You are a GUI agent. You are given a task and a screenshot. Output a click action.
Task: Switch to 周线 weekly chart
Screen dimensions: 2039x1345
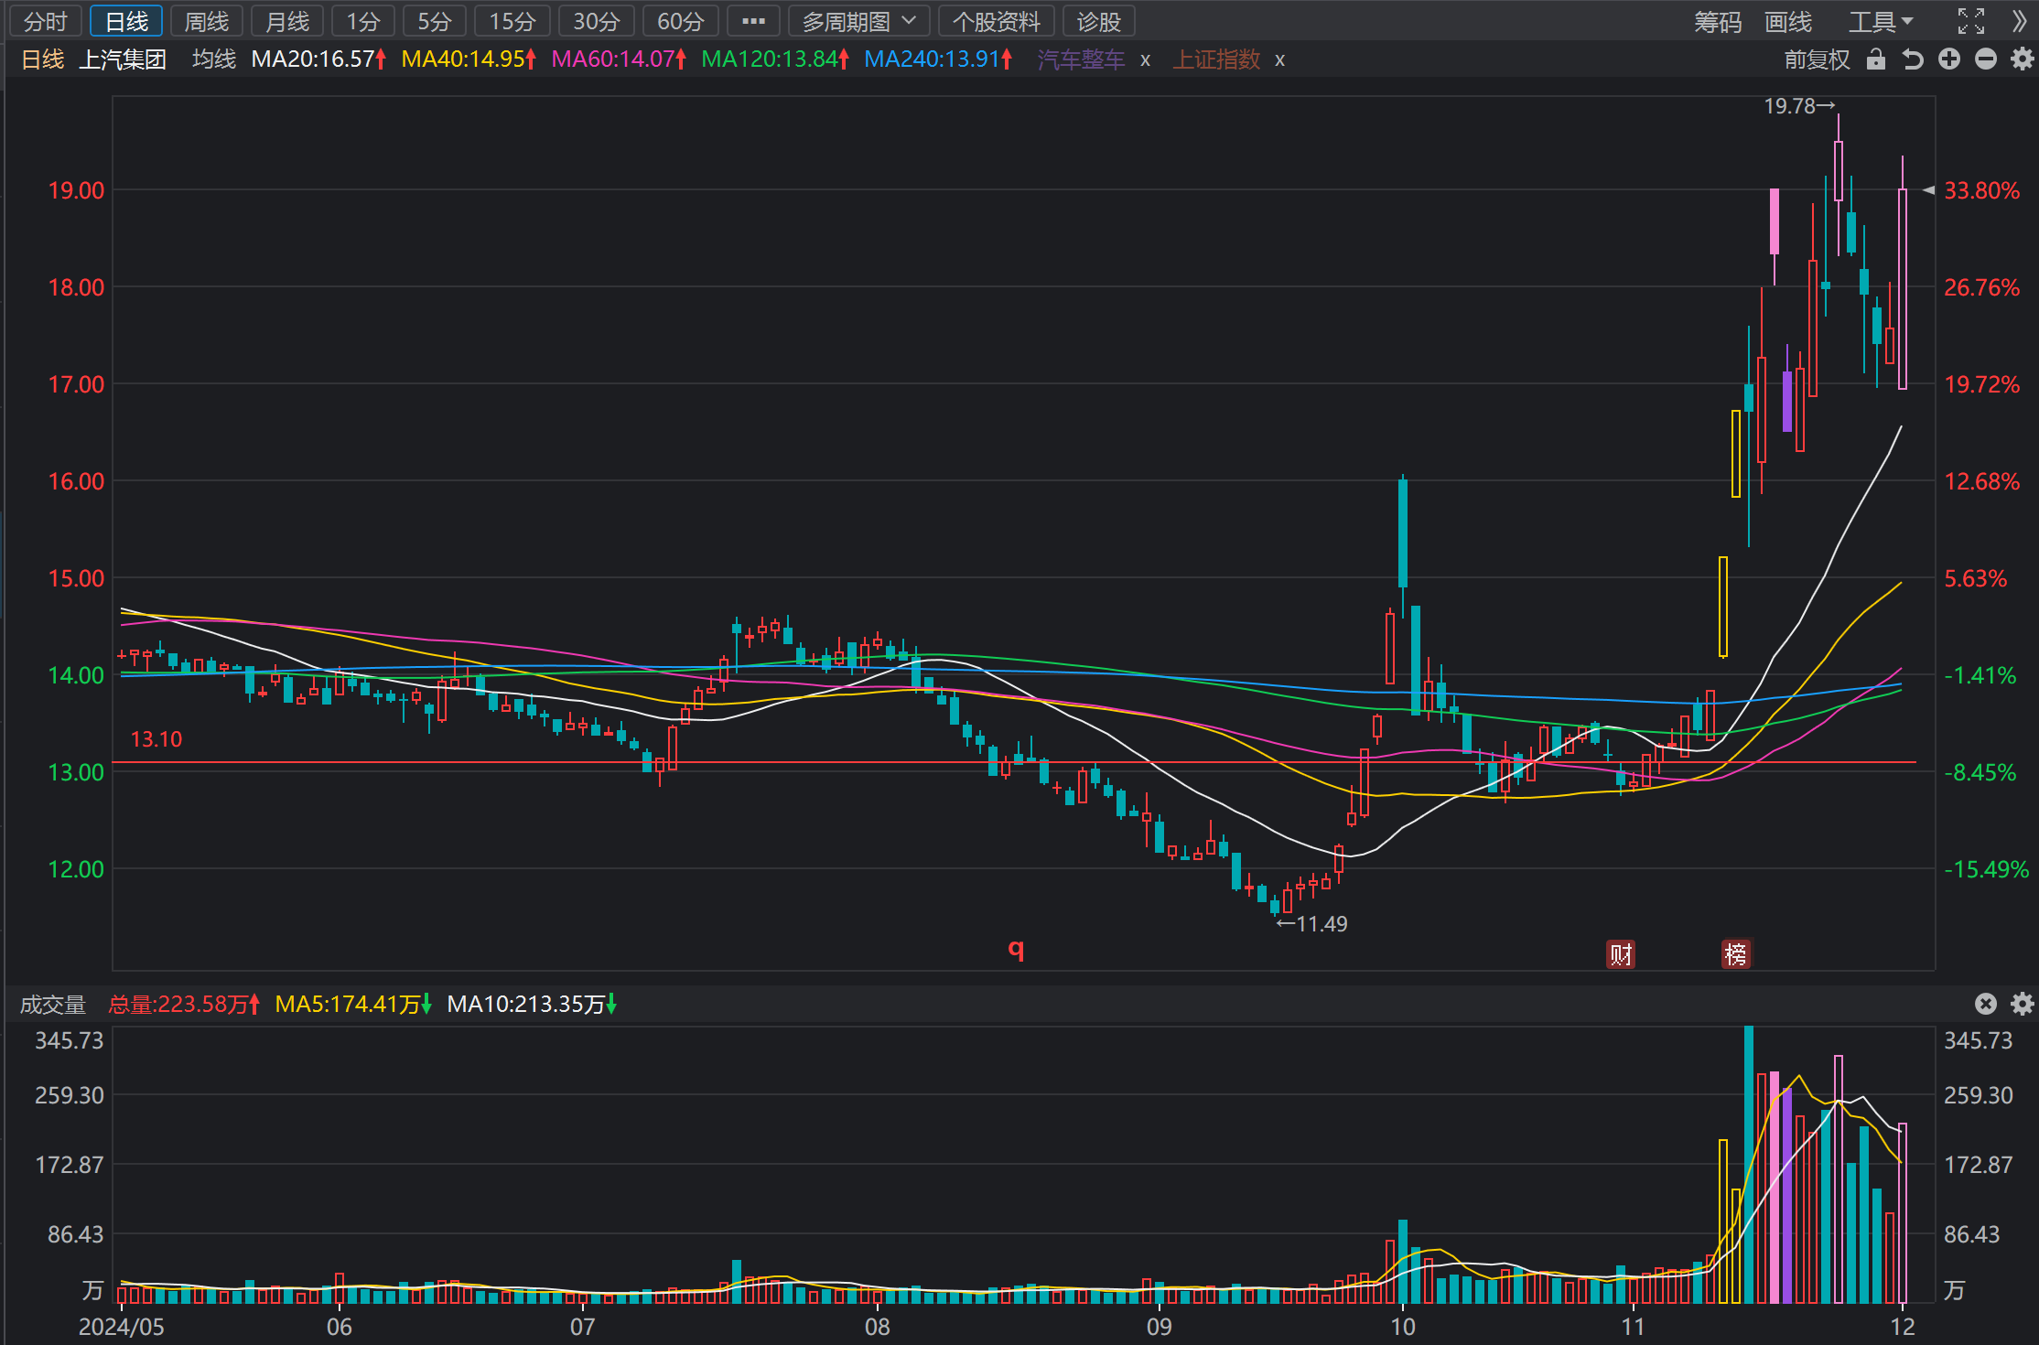[x=207, y=21]
